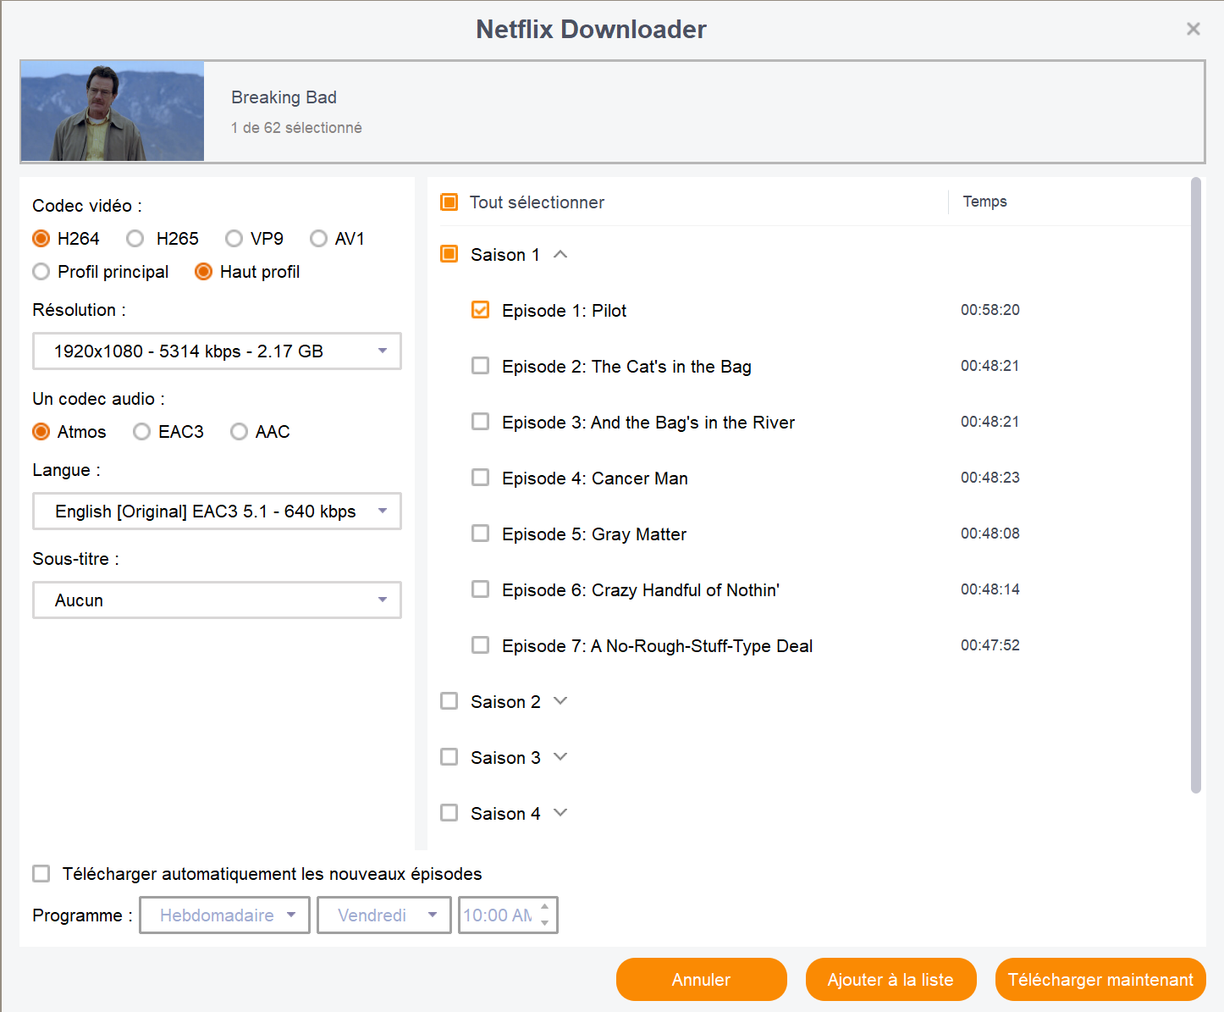Click the Breaking Bad title text

click(284, 97)
